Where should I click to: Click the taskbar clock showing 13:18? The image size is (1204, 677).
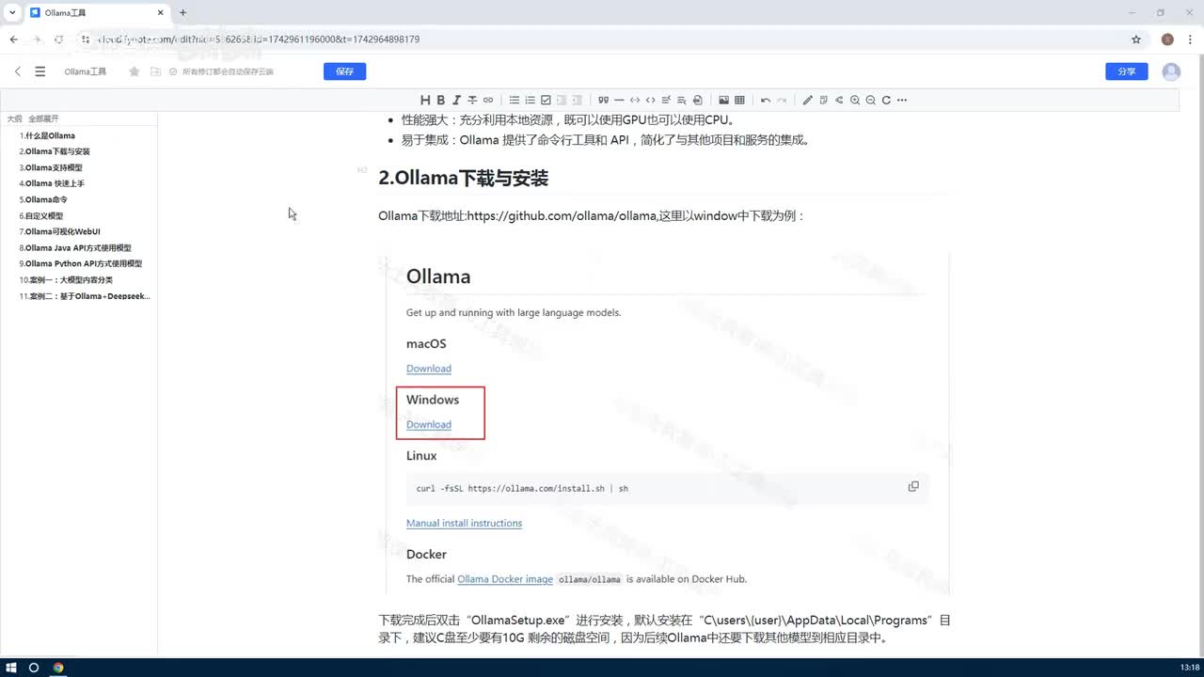pyautogui.click(x=1189, y=668)
